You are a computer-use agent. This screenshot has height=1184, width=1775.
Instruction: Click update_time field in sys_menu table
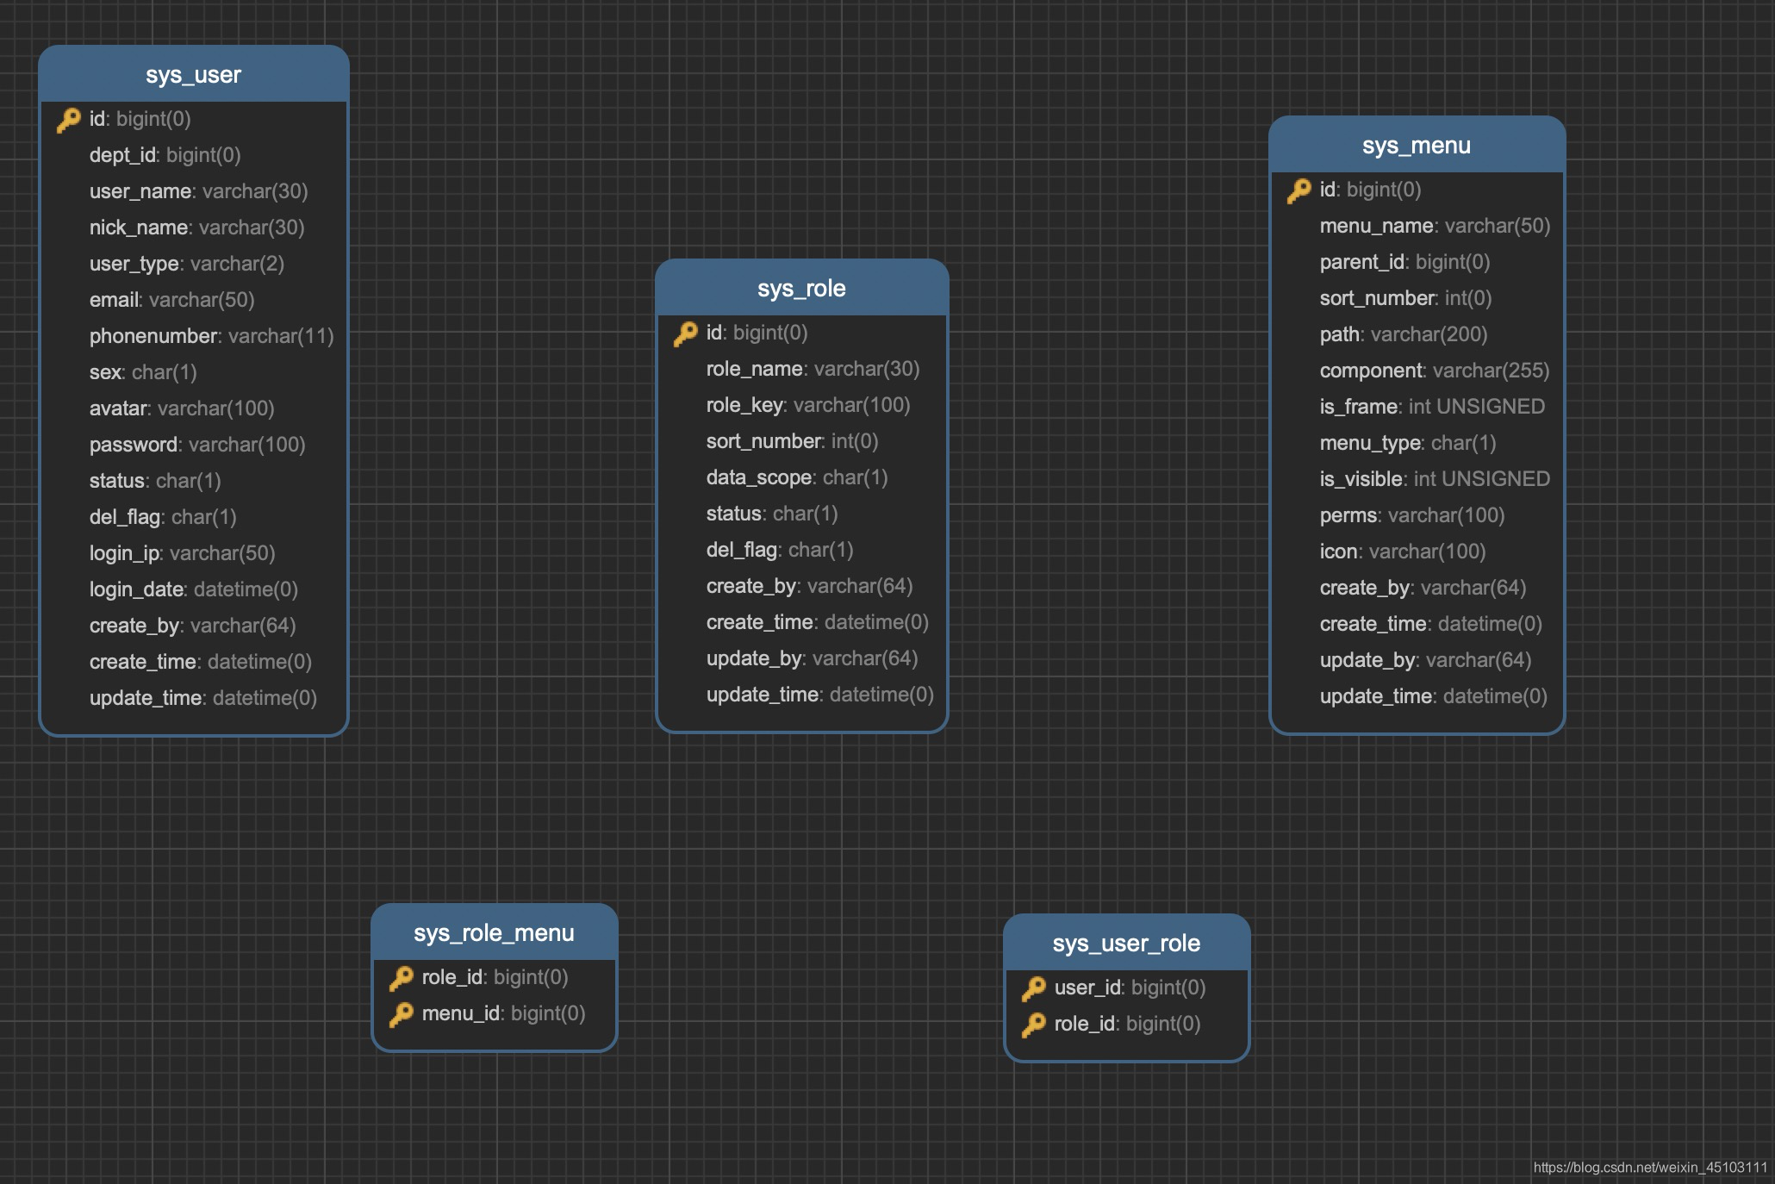pos(1434,696)
